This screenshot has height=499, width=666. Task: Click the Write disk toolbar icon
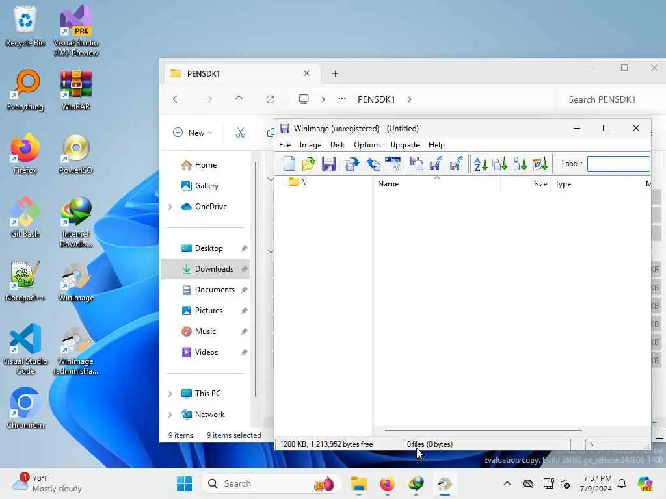click(436, 164)
